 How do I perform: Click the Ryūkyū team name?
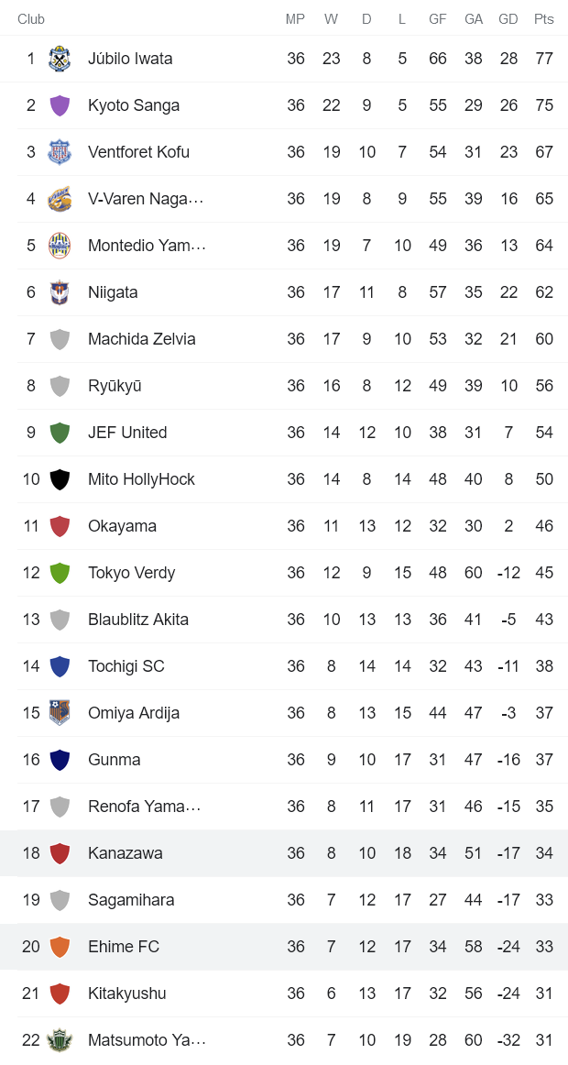coord(115,386)
